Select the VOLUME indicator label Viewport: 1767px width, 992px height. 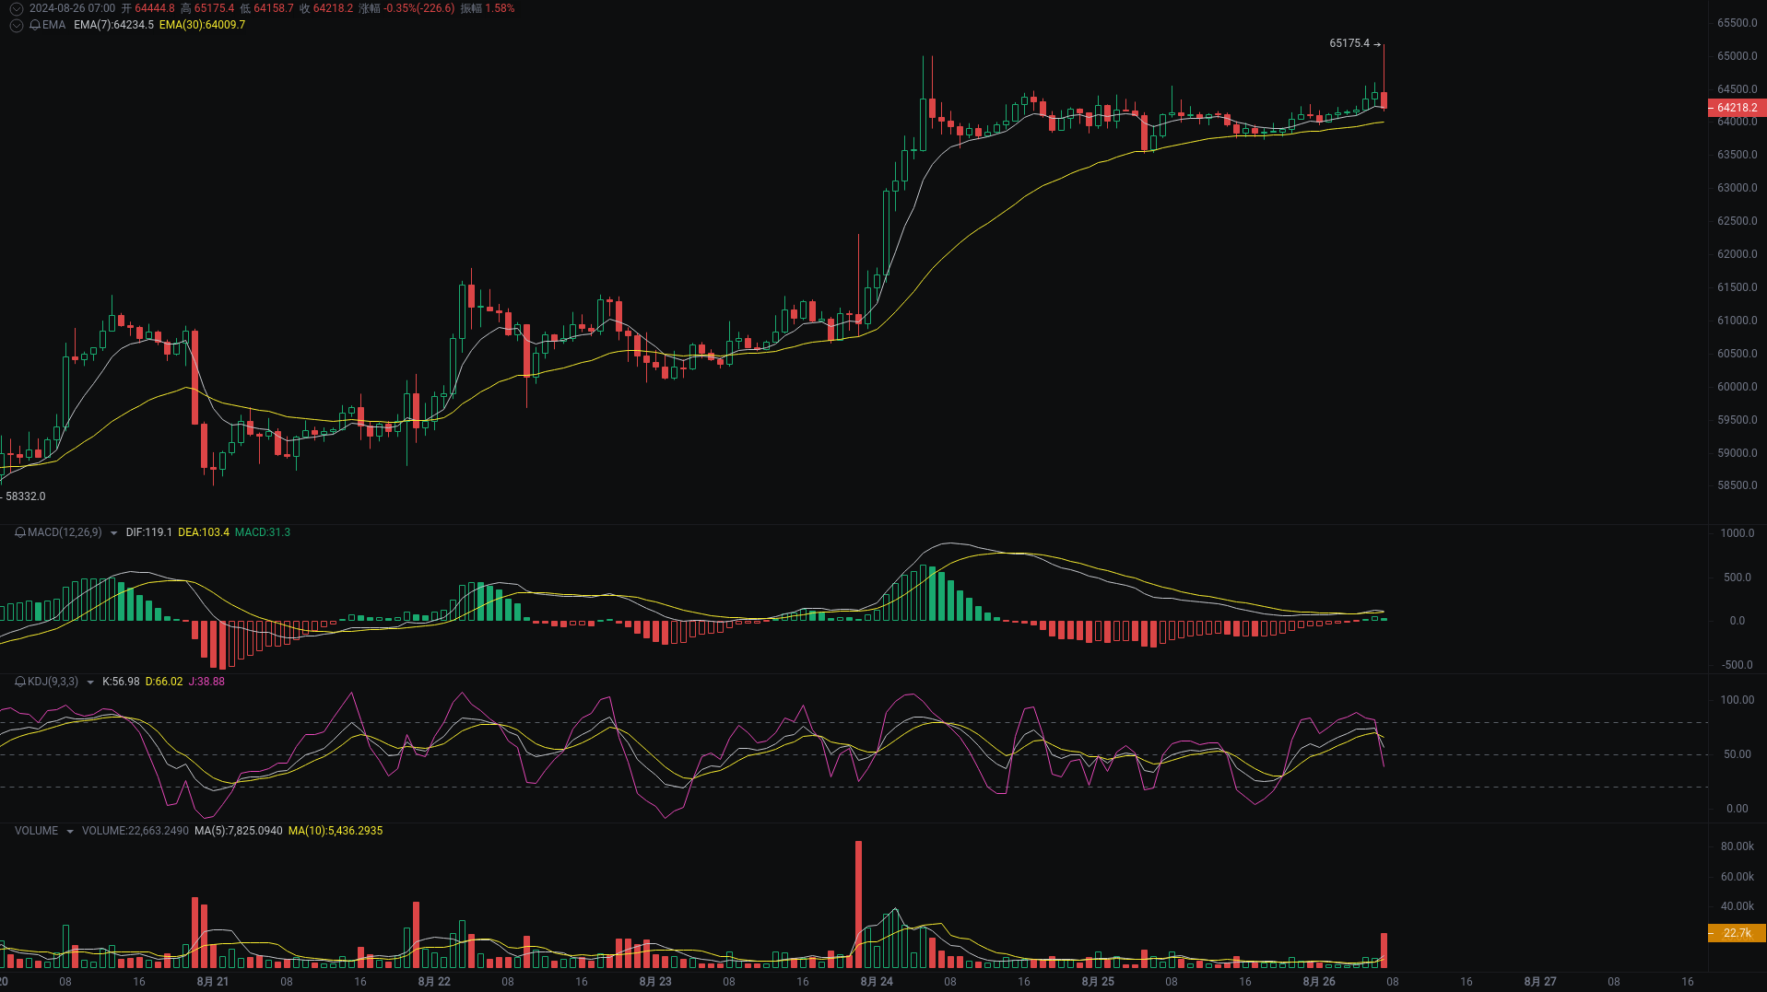[37, 830]
